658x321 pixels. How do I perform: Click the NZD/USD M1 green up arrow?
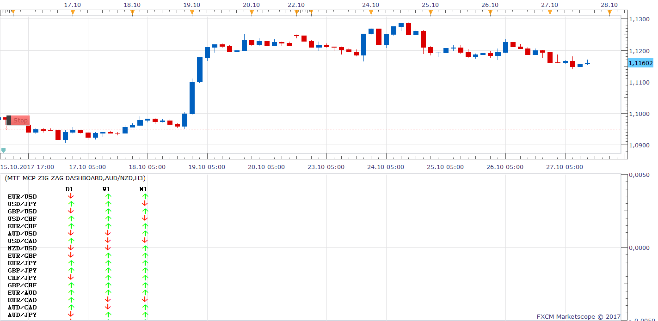145,248
